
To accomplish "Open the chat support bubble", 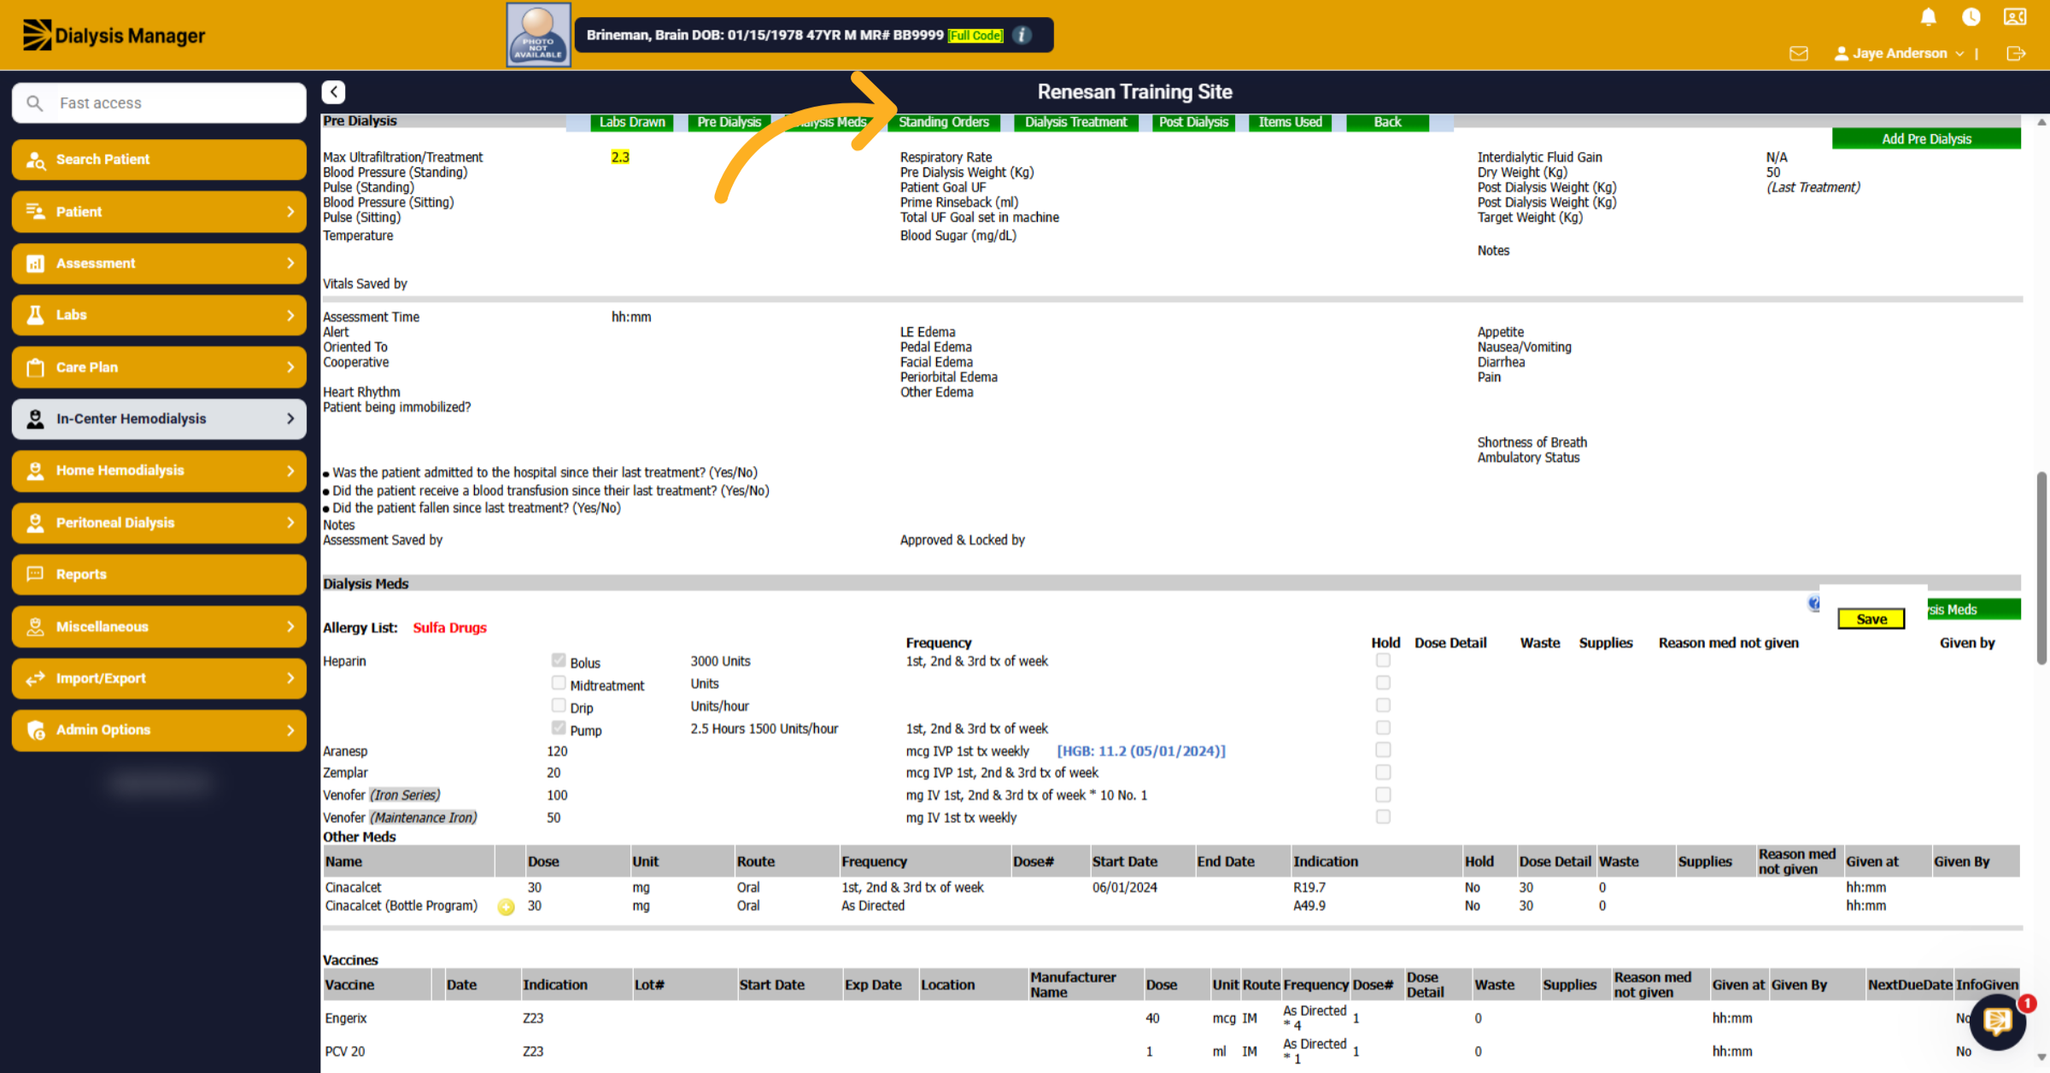I will click(x=1997, y=1021).
